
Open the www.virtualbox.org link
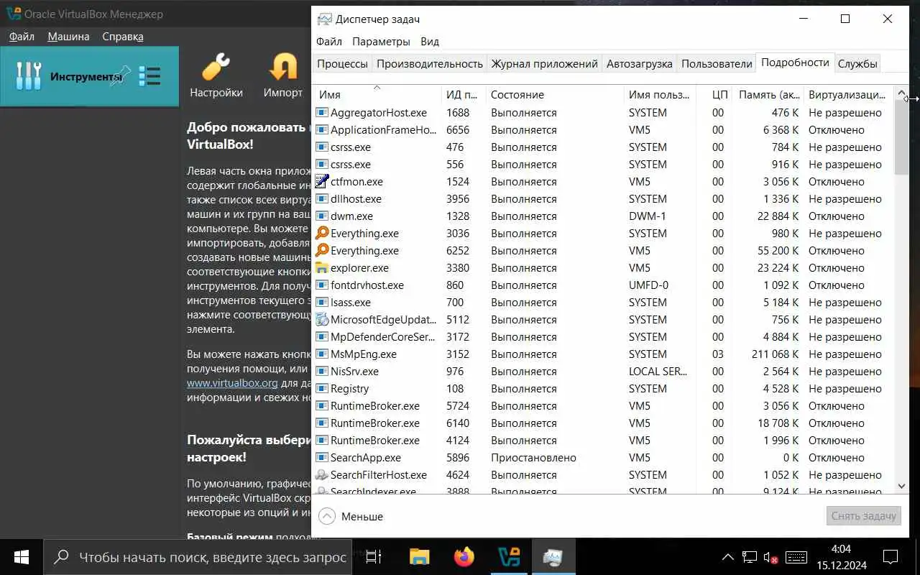(232, 382)
